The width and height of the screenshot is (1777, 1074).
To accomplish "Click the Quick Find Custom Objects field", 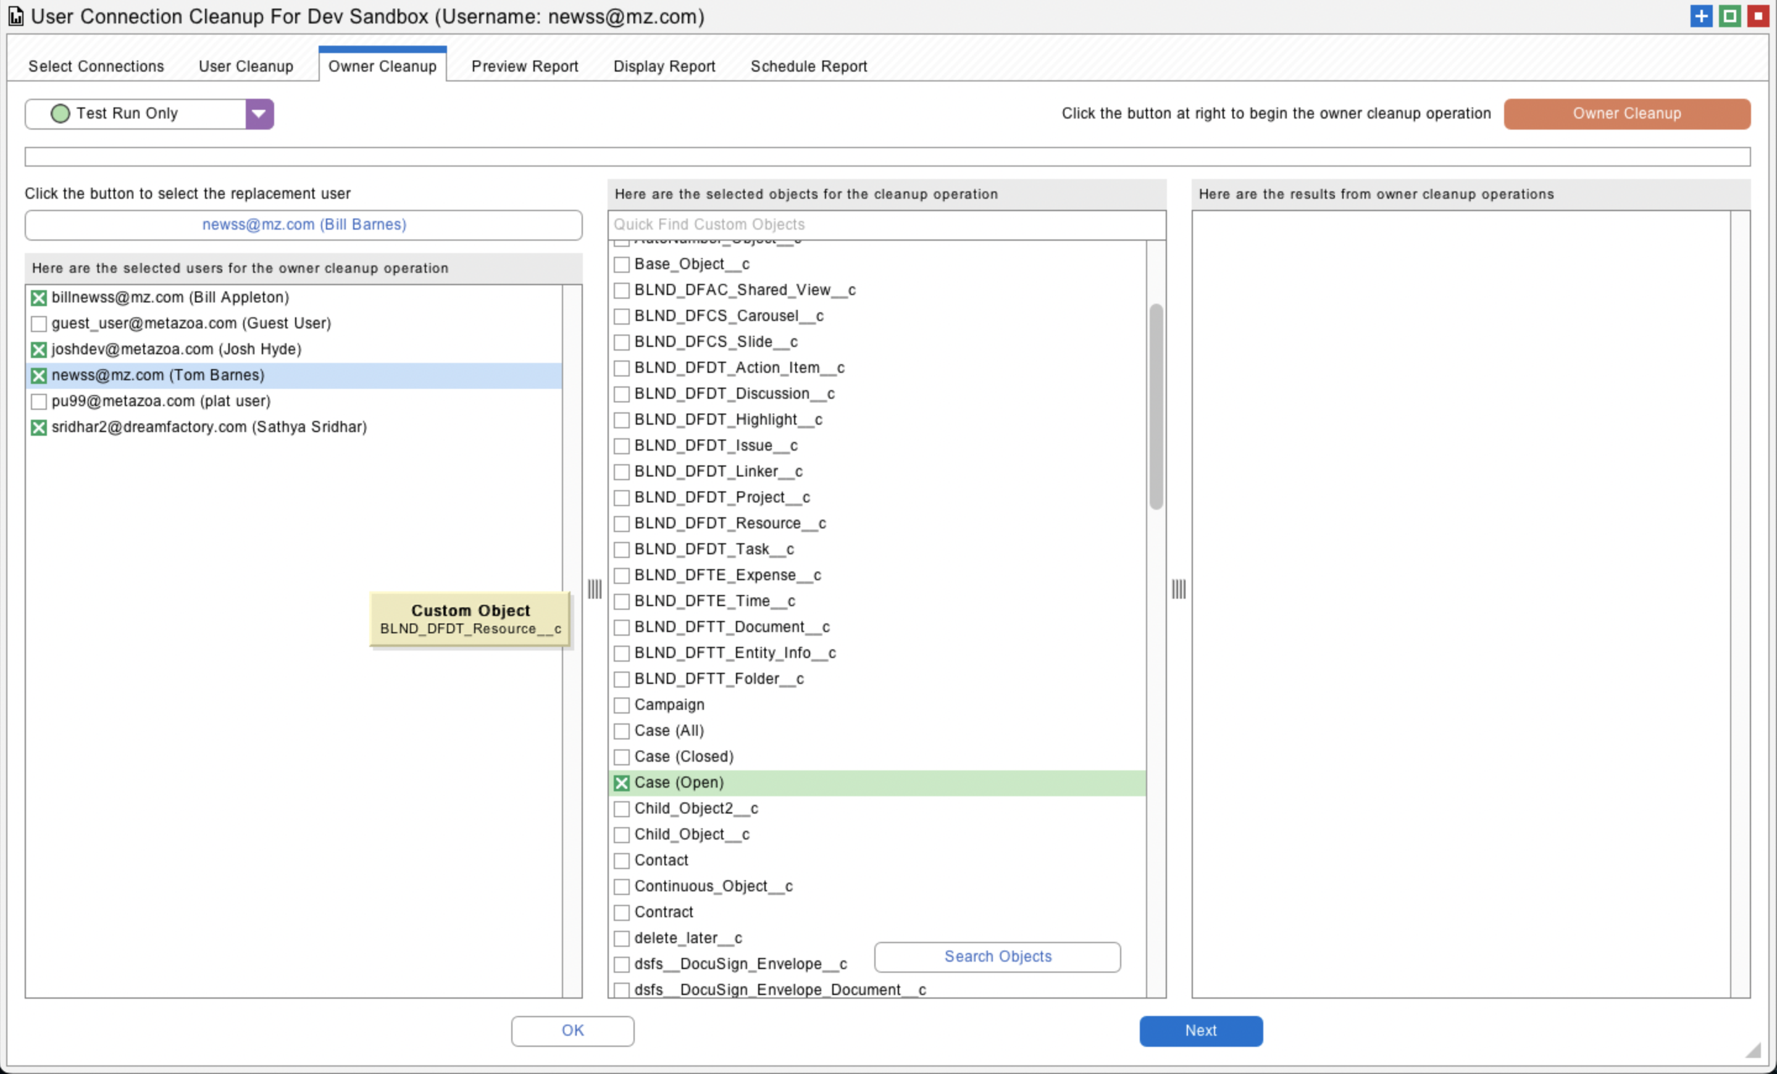I will tap(886, 225).
